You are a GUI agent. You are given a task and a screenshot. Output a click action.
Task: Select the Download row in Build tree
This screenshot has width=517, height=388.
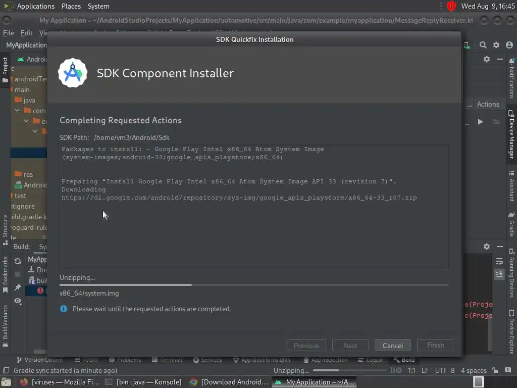click(x=37, y=270)
